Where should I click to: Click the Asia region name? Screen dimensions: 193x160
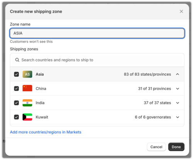[40, 74]
